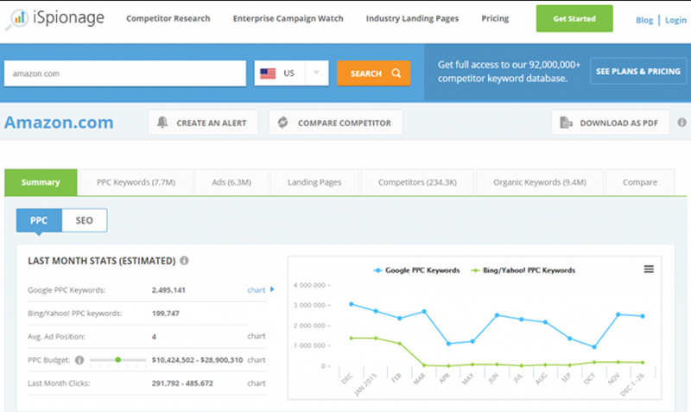Click DOWNLOAD AS PDF button
The height and width of the screenshot is (412, 691).
tap(610, 123)
